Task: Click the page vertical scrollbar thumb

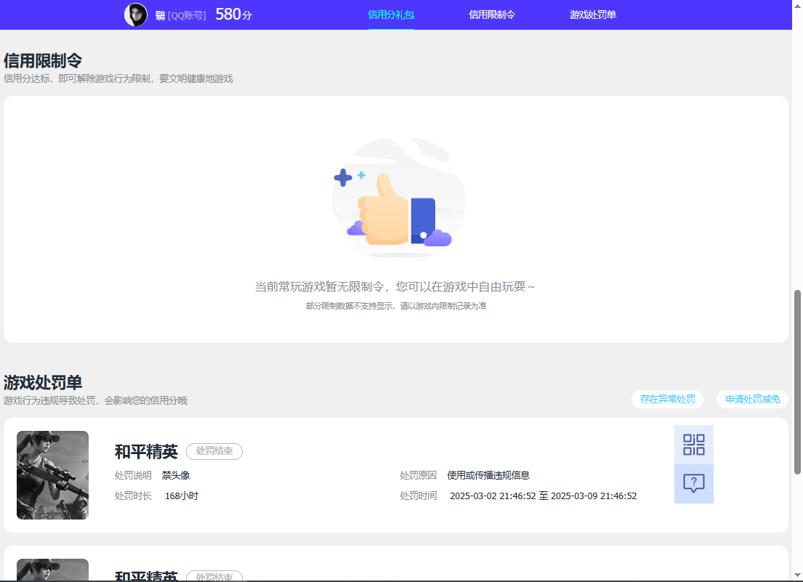Action: click(x=797, y=382)
